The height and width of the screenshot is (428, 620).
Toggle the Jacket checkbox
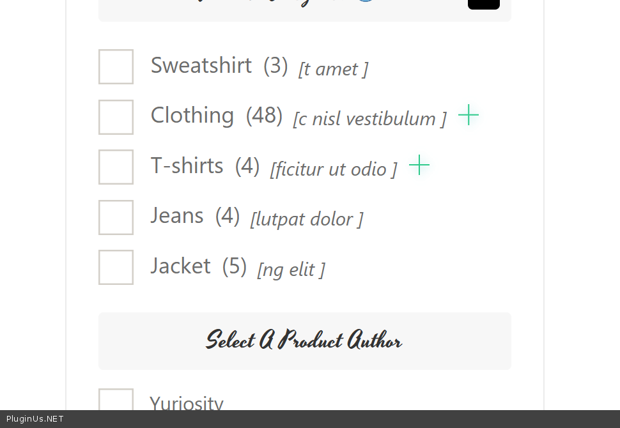point(116,267)
